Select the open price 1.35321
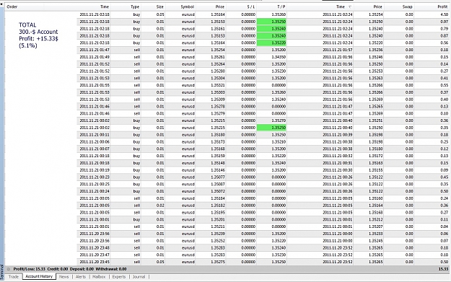This screenshot has height=282, width=451. click(x=218, y=85)
